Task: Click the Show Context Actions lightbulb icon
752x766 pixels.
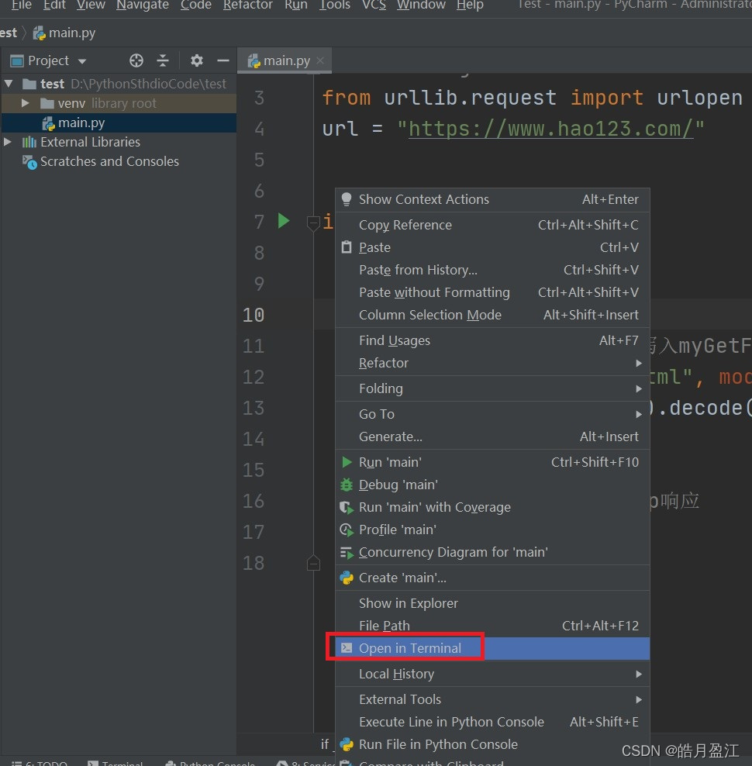Action: (x=347, y=199)
